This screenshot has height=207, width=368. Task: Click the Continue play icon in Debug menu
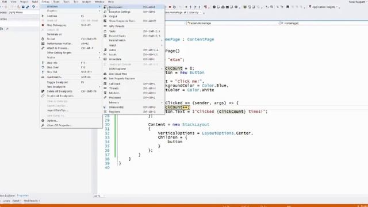43,16
